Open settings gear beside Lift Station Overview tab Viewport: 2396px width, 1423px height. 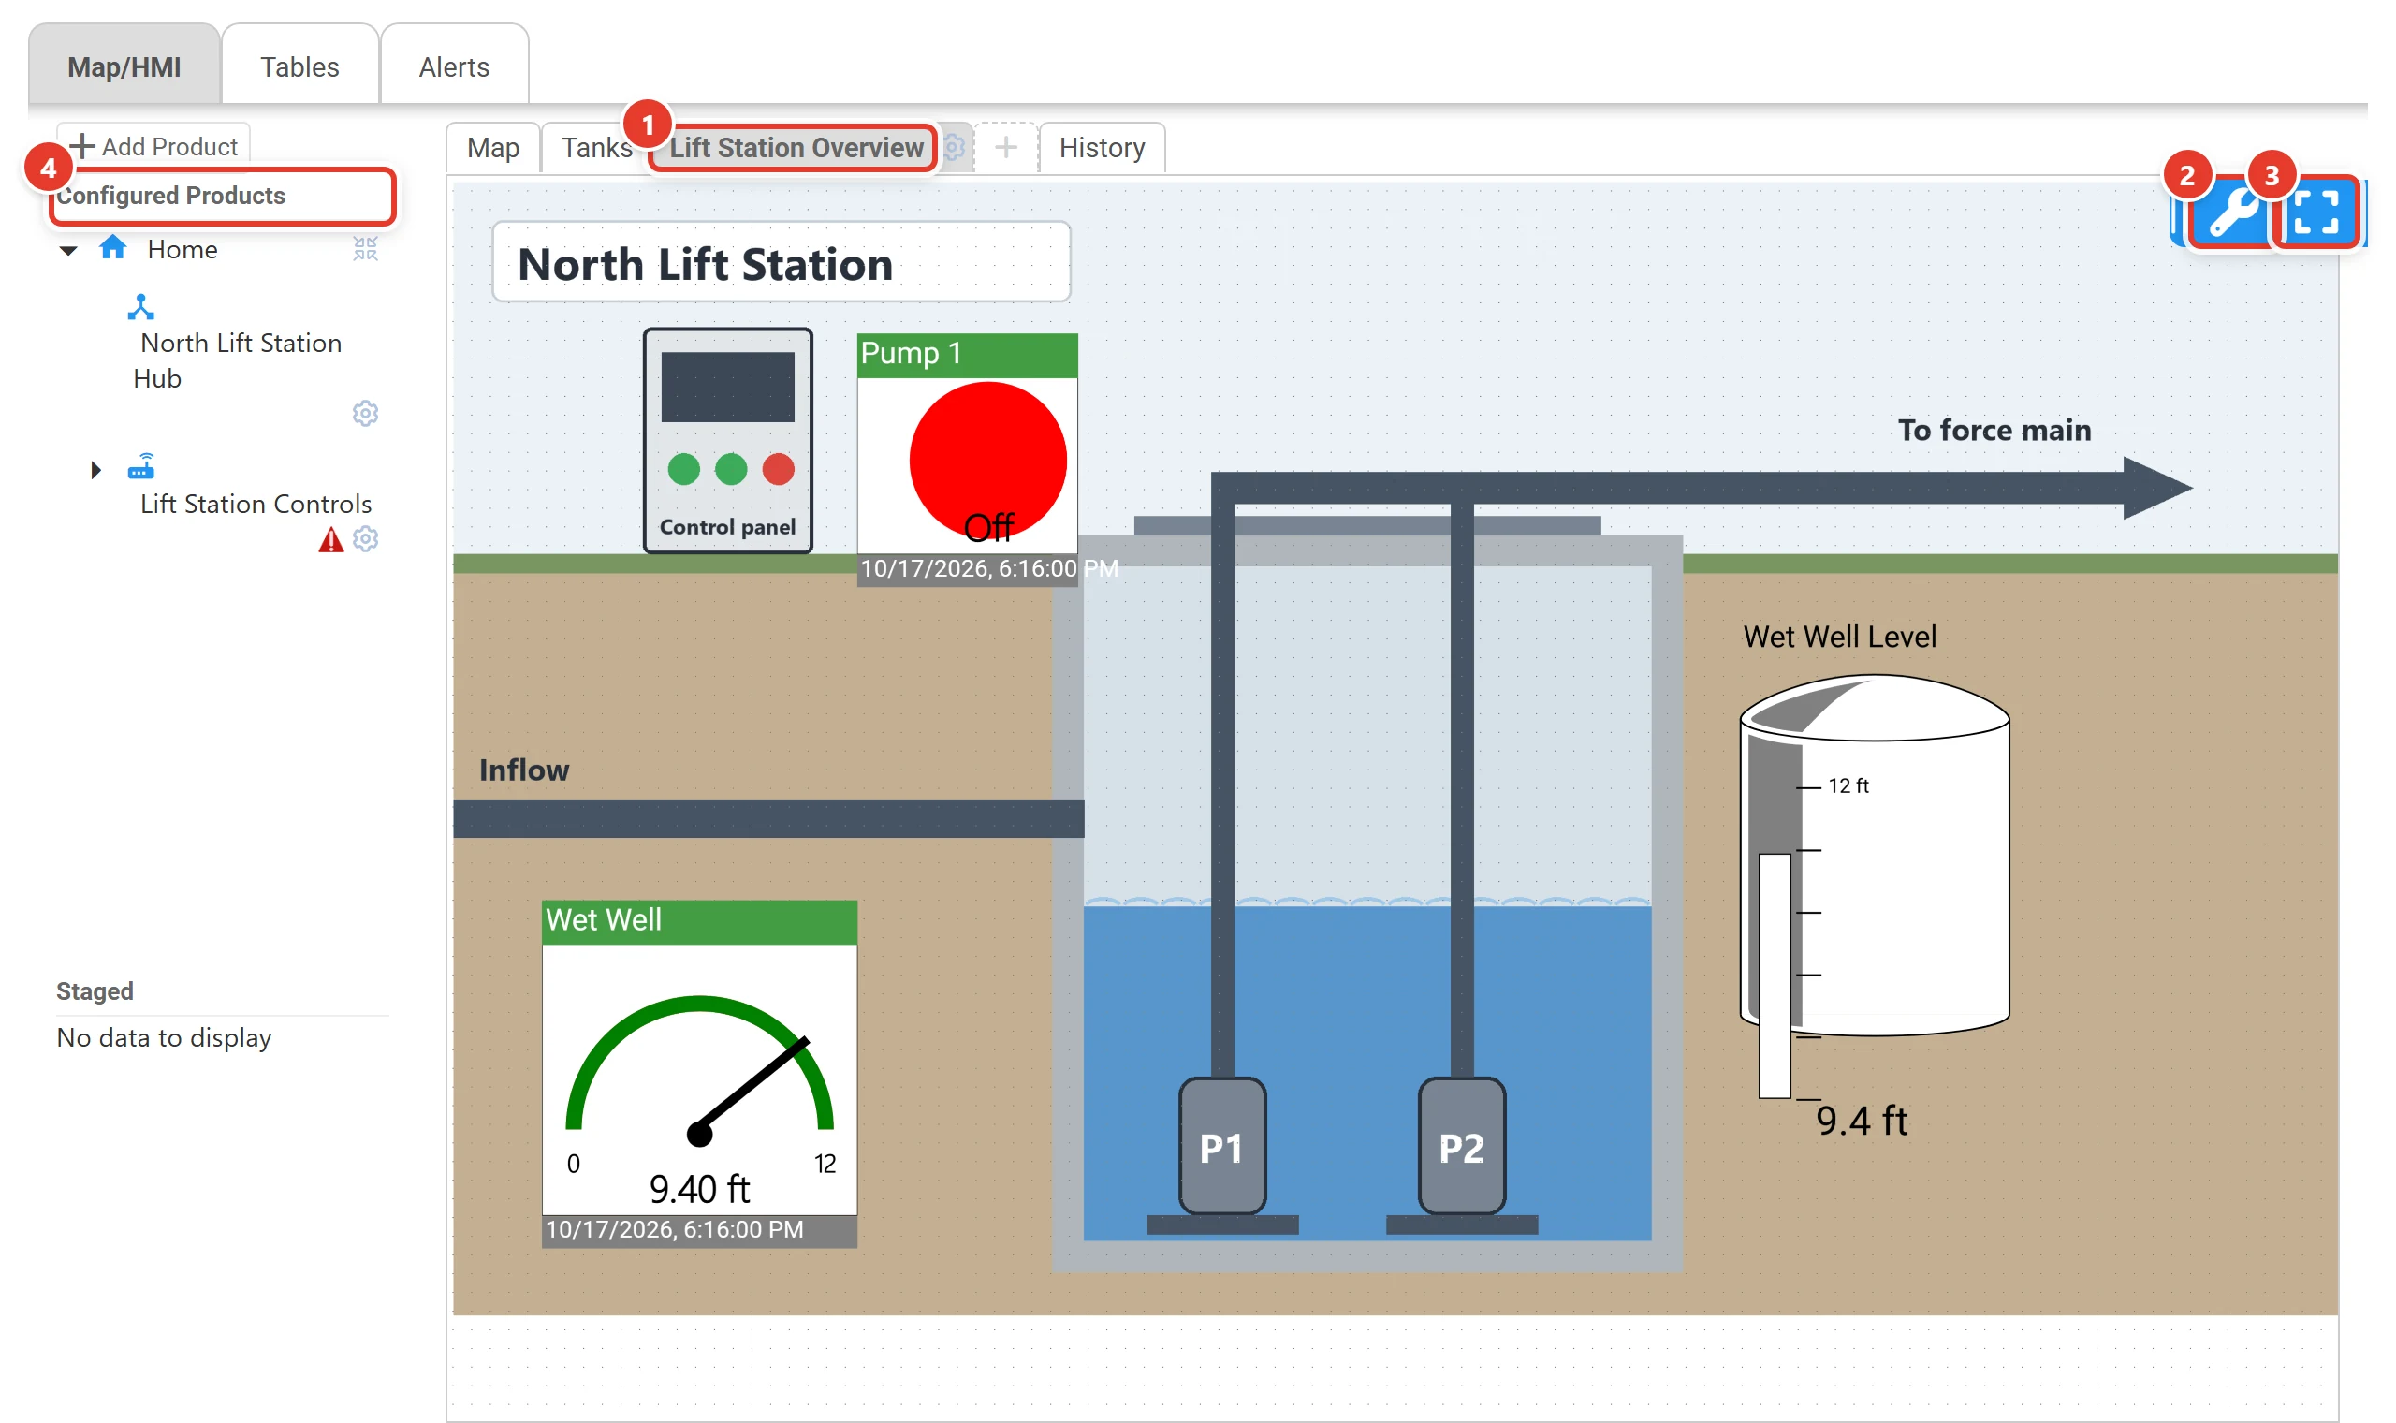(954, 147)
